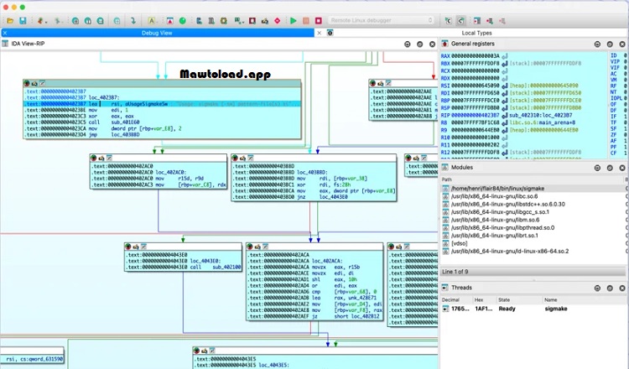629x369 pixels.
Task: Switch to the Debug View tab
Action: point(157,33)
